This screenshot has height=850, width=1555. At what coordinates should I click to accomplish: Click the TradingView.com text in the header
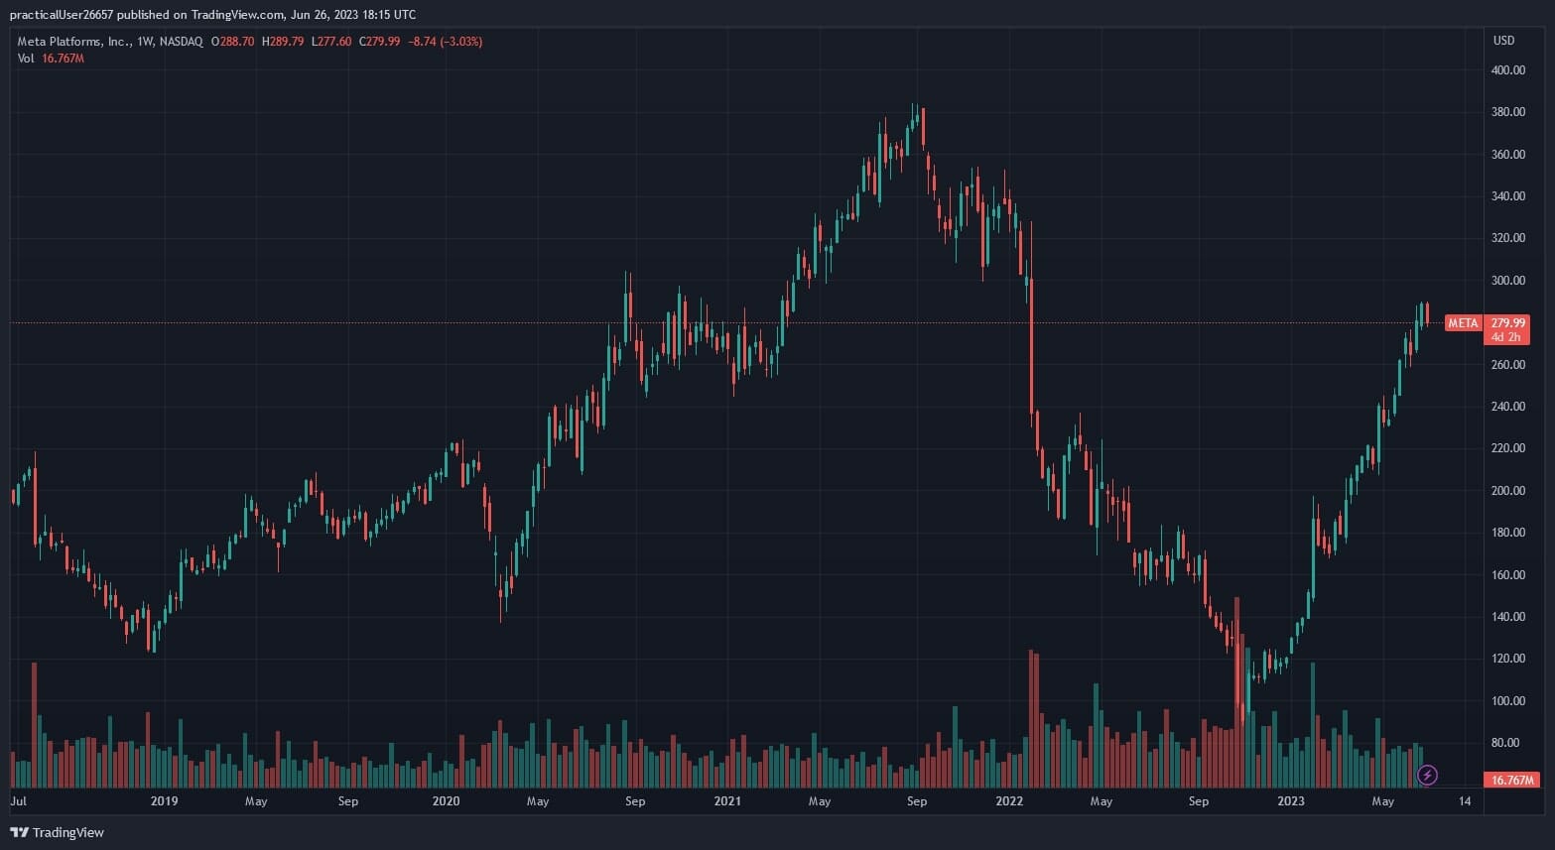[236, 15]
